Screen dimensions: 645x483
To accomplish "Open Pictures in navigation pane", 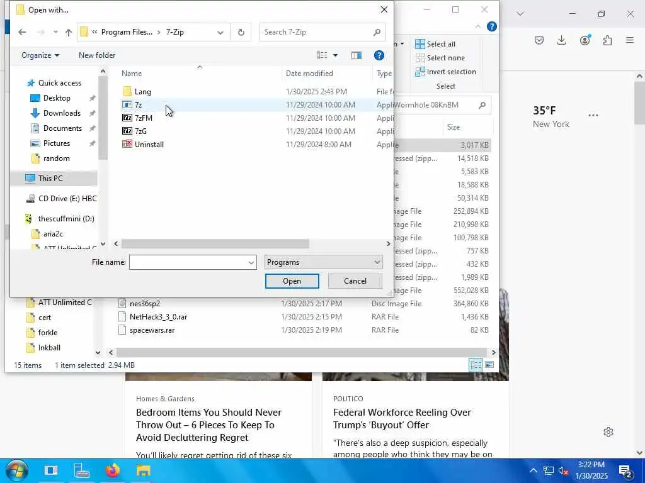I will [50, 143].
